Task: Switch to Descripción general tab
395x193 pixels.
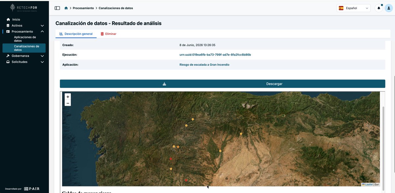Action: pos(76,34)
